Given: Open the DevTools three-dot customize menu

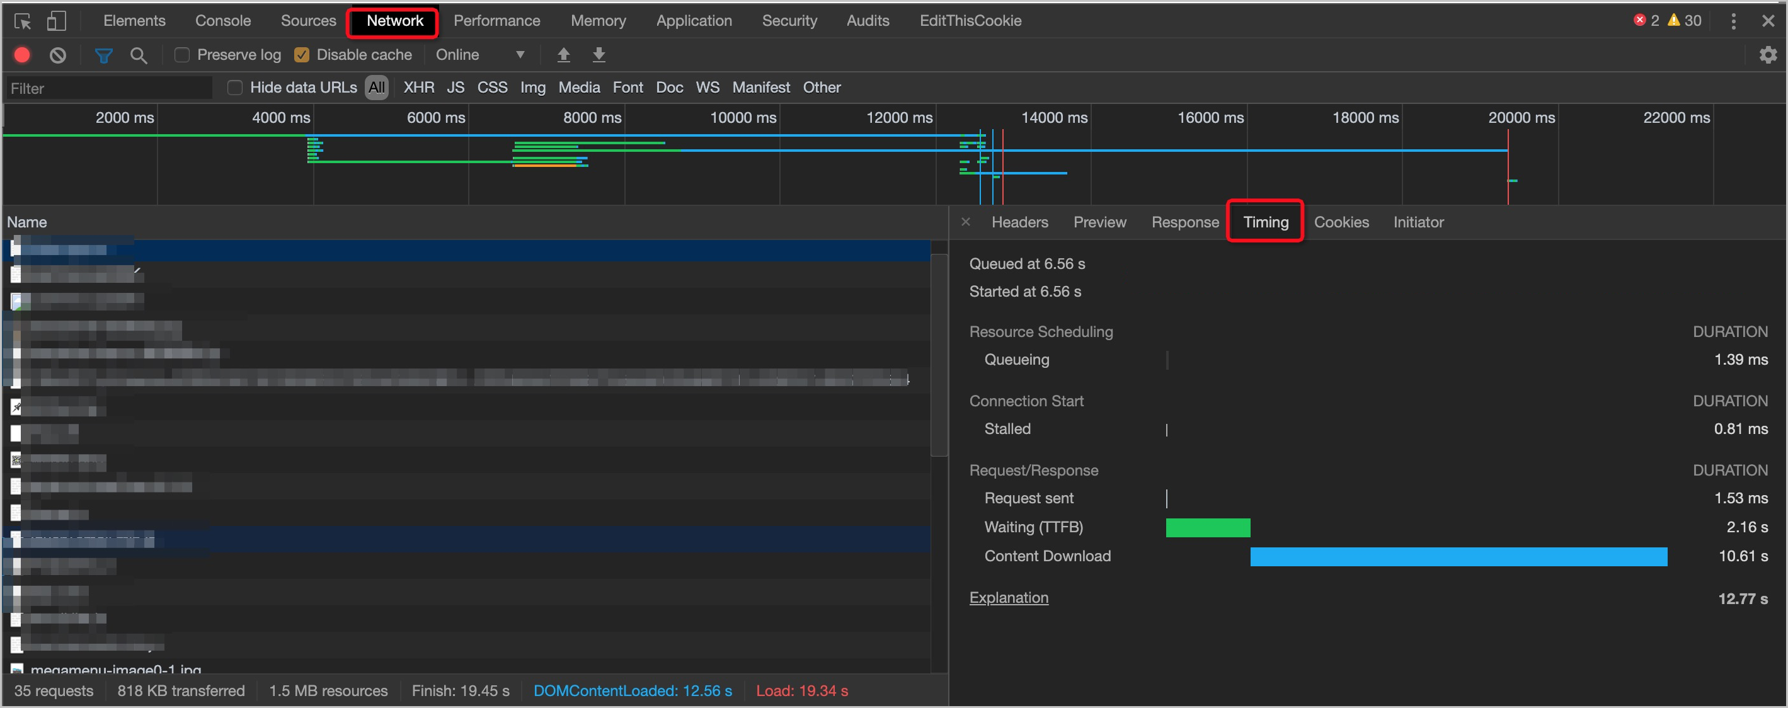Looking at the screenshot, I should tap(1733, 21).
